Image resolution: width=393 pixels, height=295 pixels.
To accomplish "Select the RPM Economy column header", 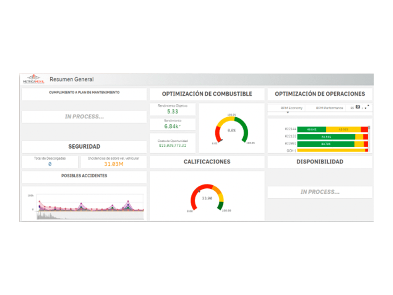I will click(291, 108).
